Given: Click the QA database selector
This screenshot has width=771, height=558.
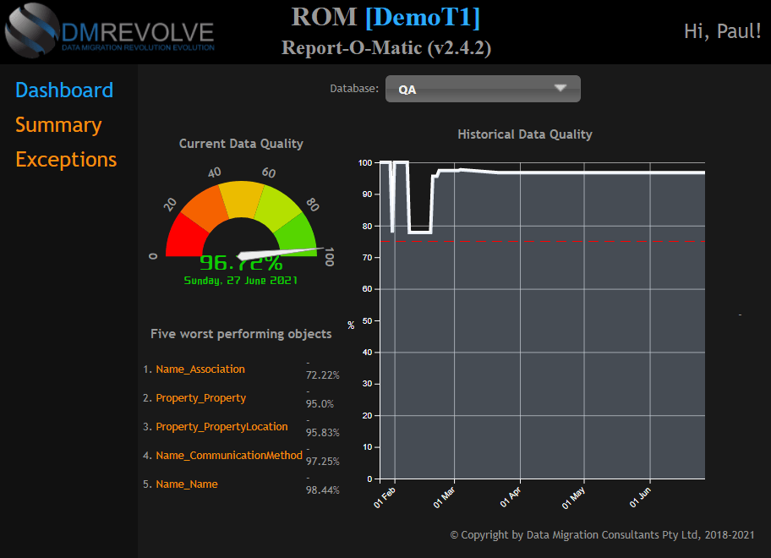Looking at the screenshot, I should (x=482, y=89).
